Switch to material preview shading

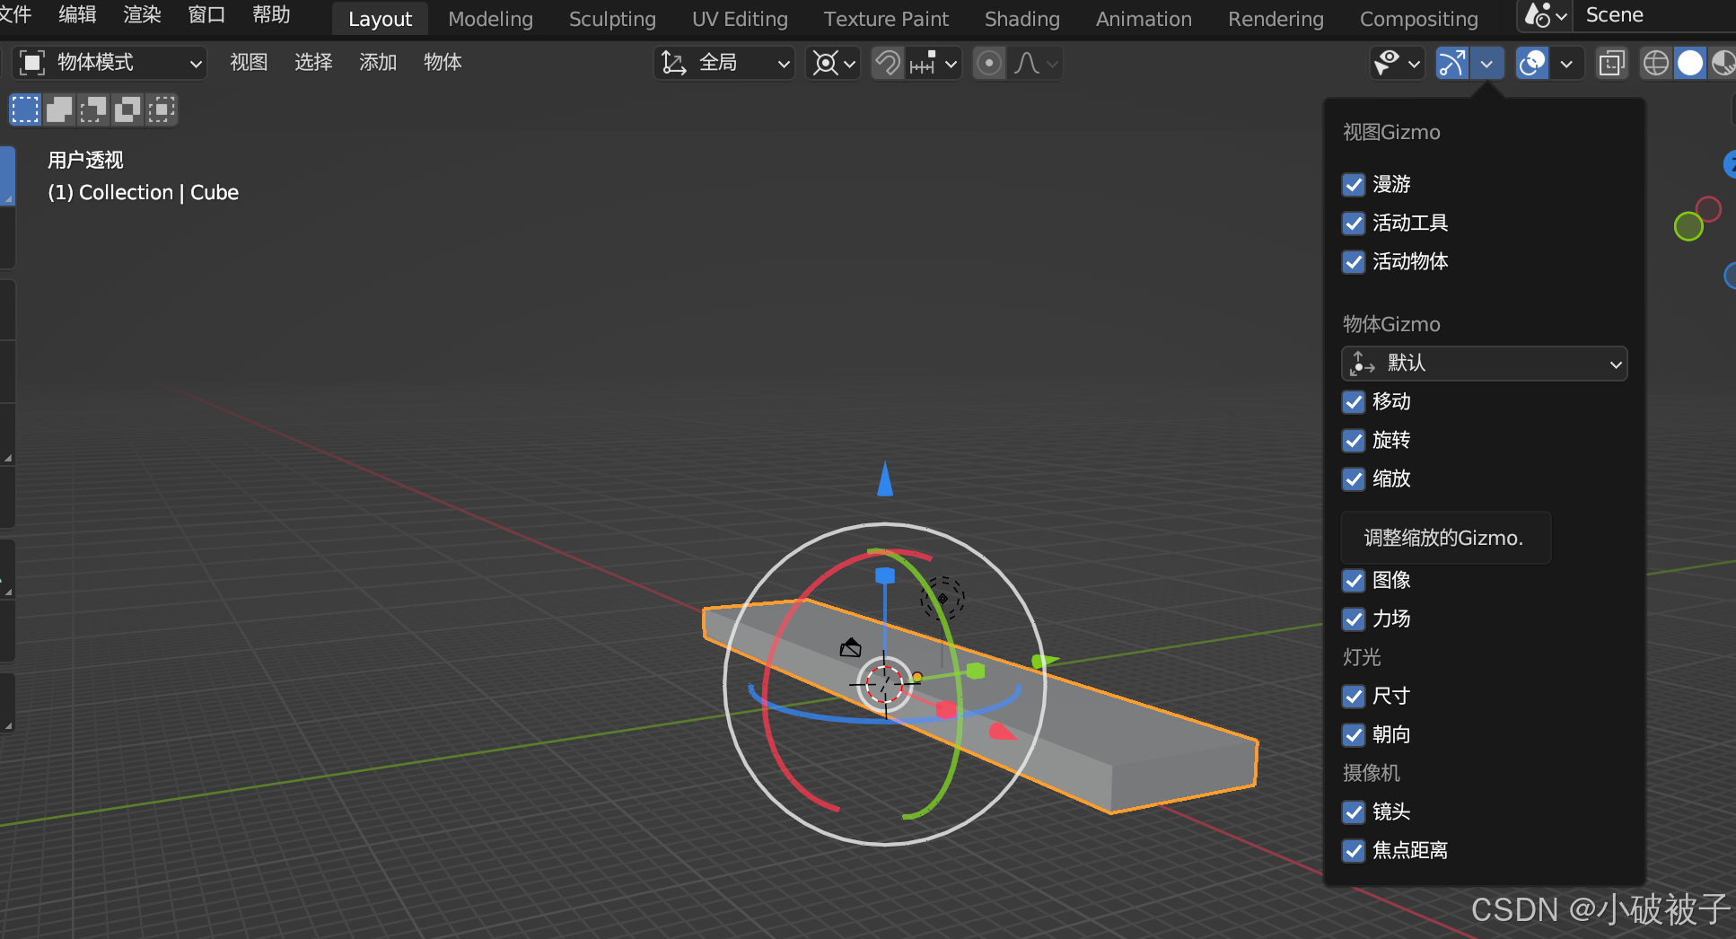click(1723, 63)
